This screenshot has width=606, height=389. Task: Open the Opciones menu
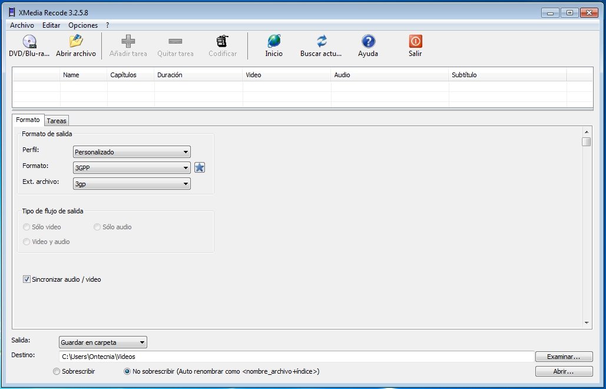[x=83, y=25]
